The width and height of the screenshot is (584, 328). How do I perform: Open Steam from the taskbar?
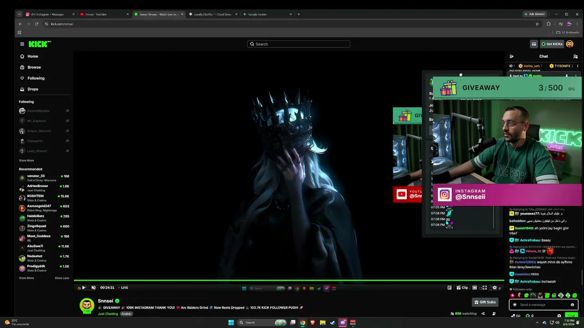coord(333,323)
